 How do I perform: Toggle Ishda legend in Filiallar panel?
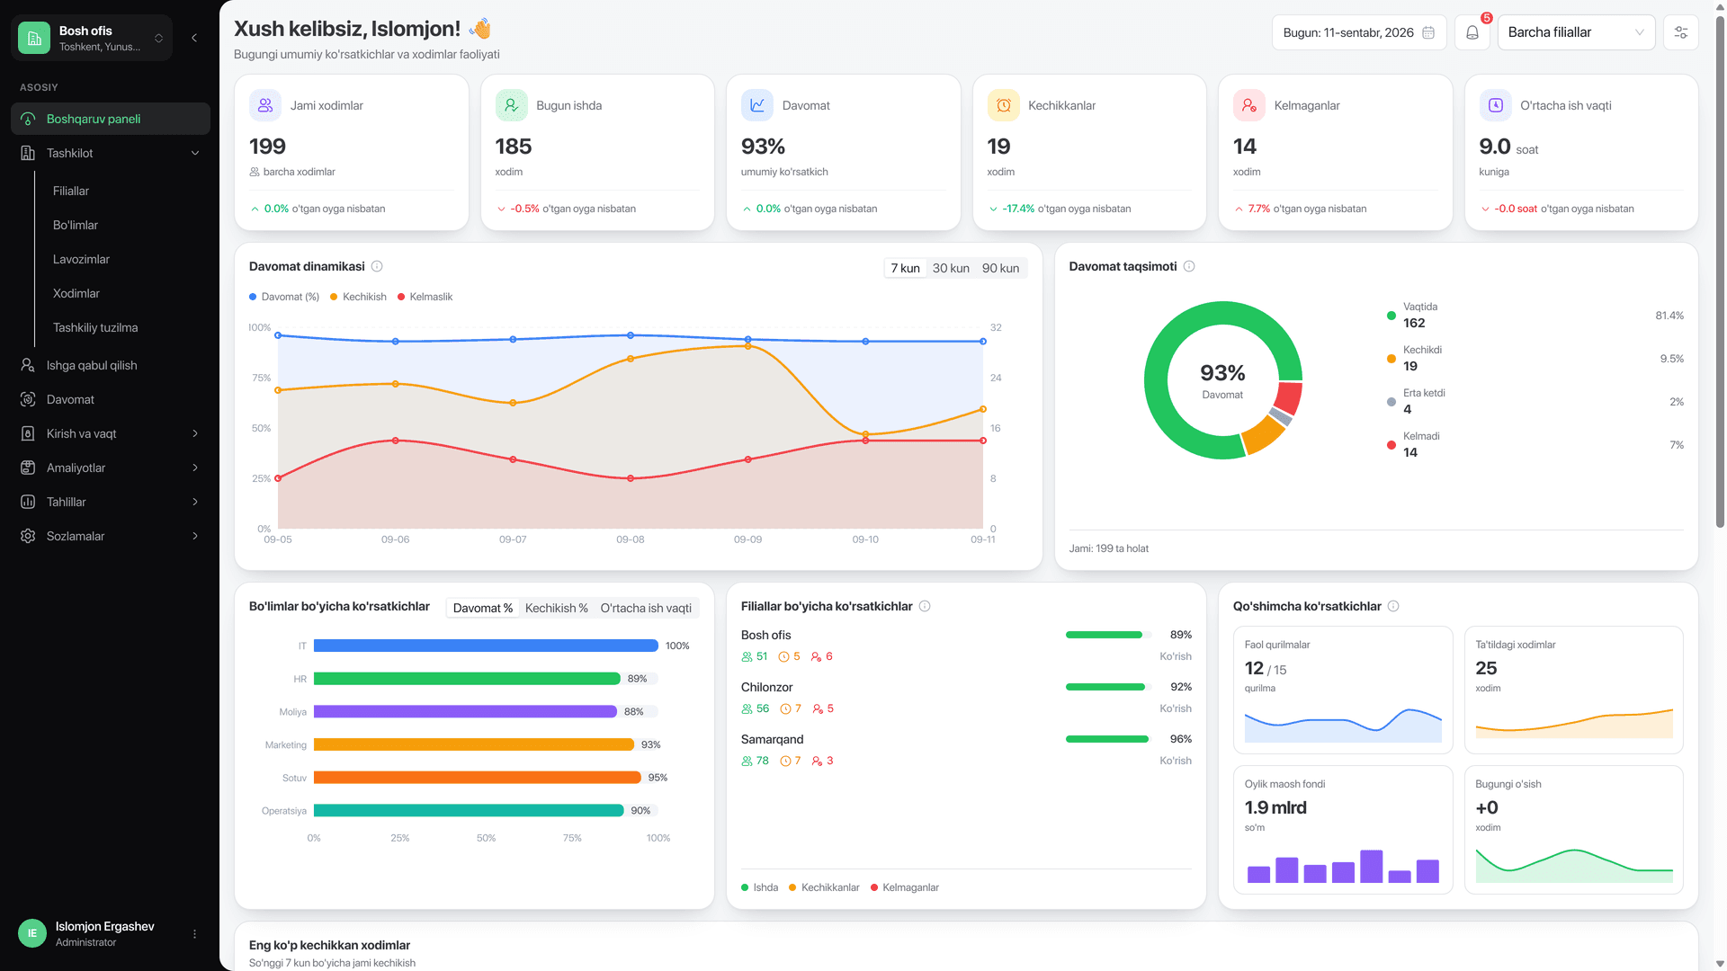pos(760,887)
